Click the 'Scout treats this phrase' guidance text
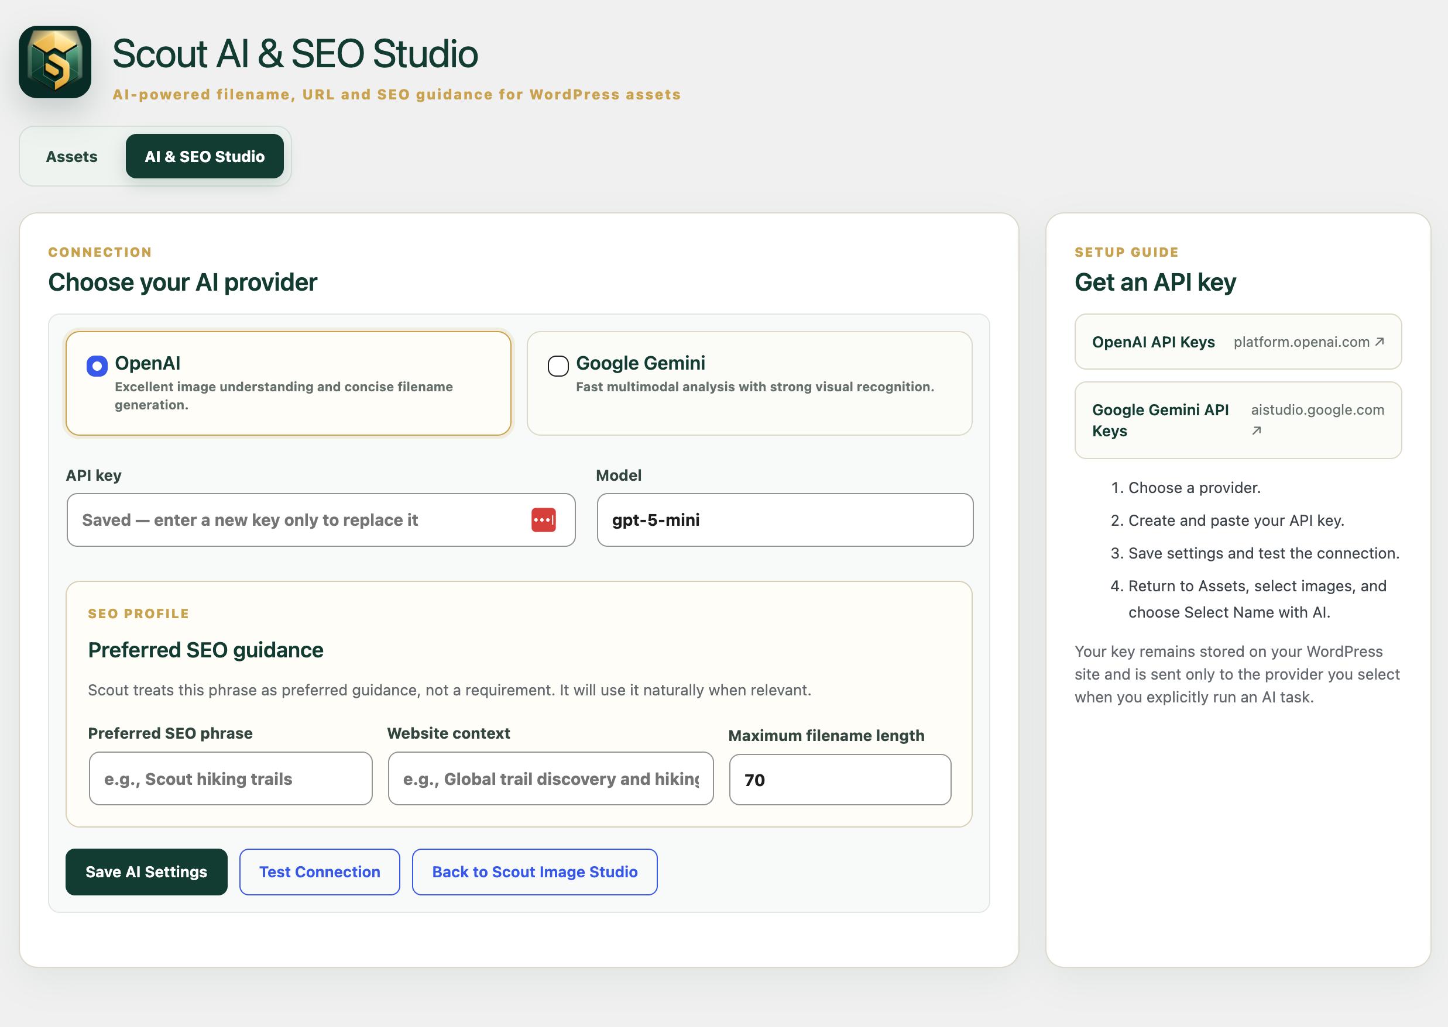1448x1027 pixels. (450, 690)
